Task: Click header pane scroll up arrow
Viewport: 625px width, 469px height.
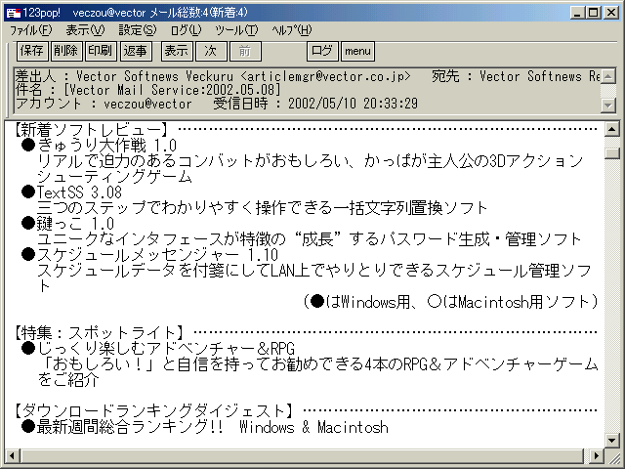Action: [607, 76]
